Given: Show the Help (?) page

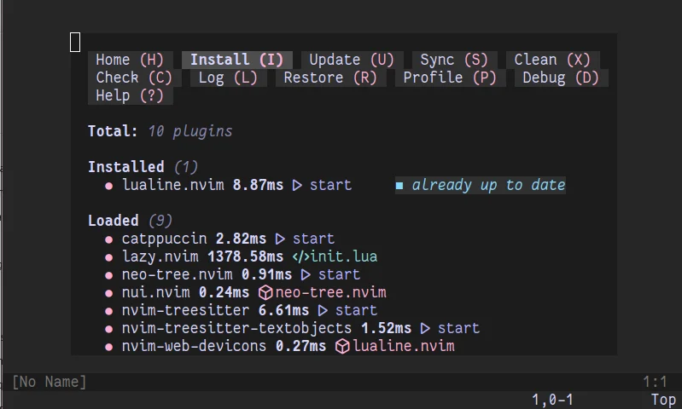Looking at the screenshot, I should click(x=130, y=95).
